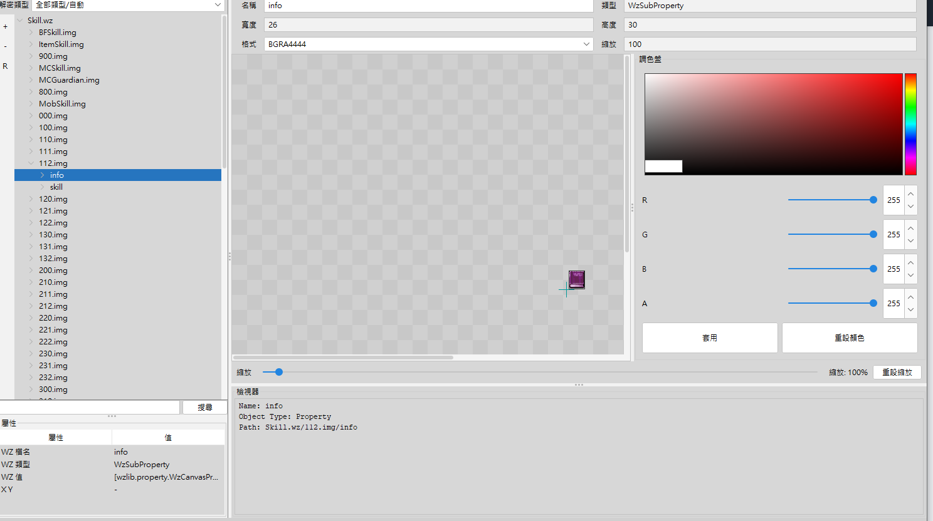933x521 pixels.
Task: Select the skill item in tree
Action: (x=56, y=187)
